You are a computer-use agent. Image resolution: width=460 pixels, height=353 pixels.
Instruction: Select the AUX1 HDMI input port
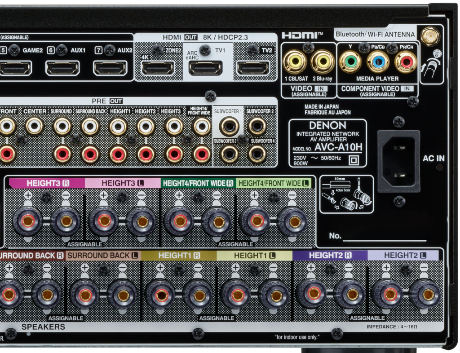pos(63,68)
